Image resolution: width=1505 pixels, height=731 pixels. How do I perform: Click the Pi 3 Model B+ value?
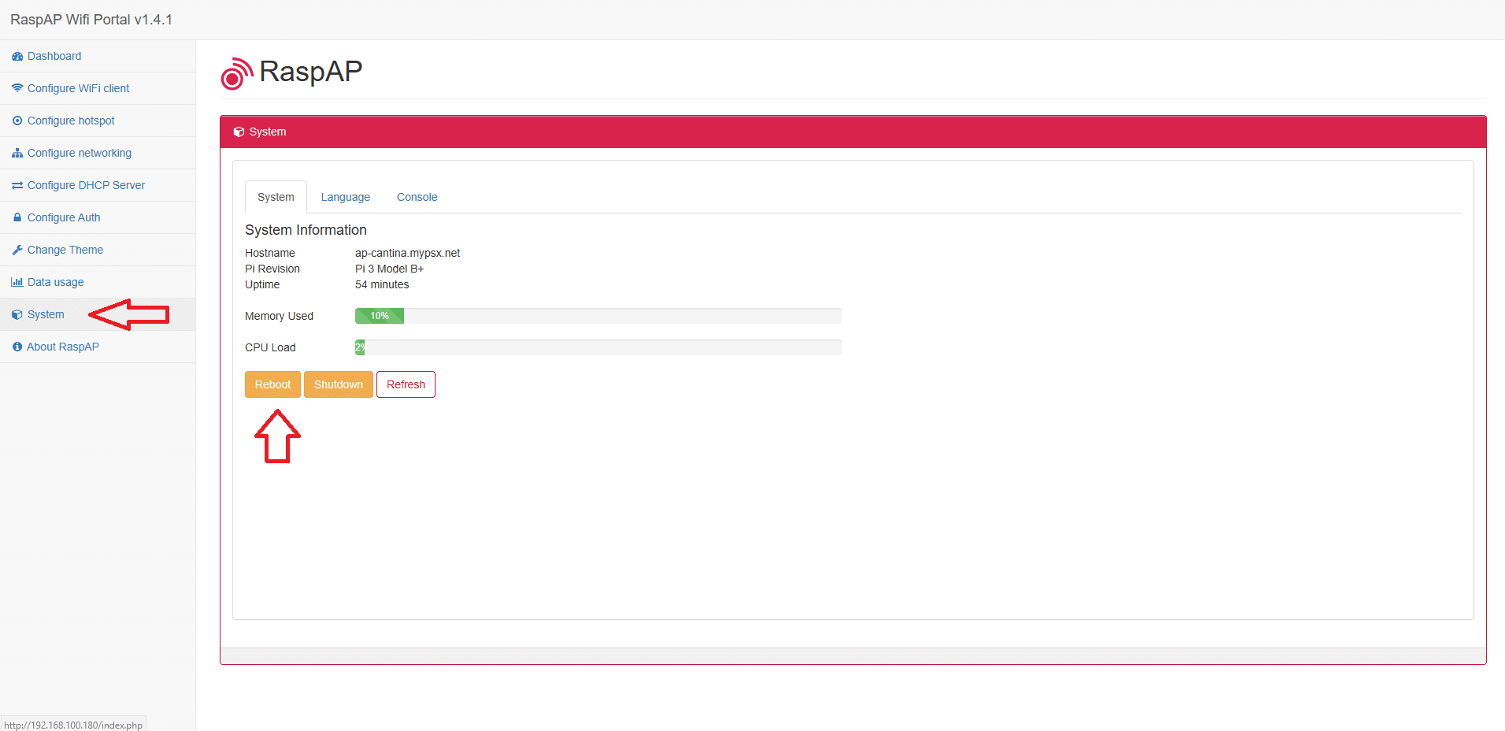tap(389, 269)
